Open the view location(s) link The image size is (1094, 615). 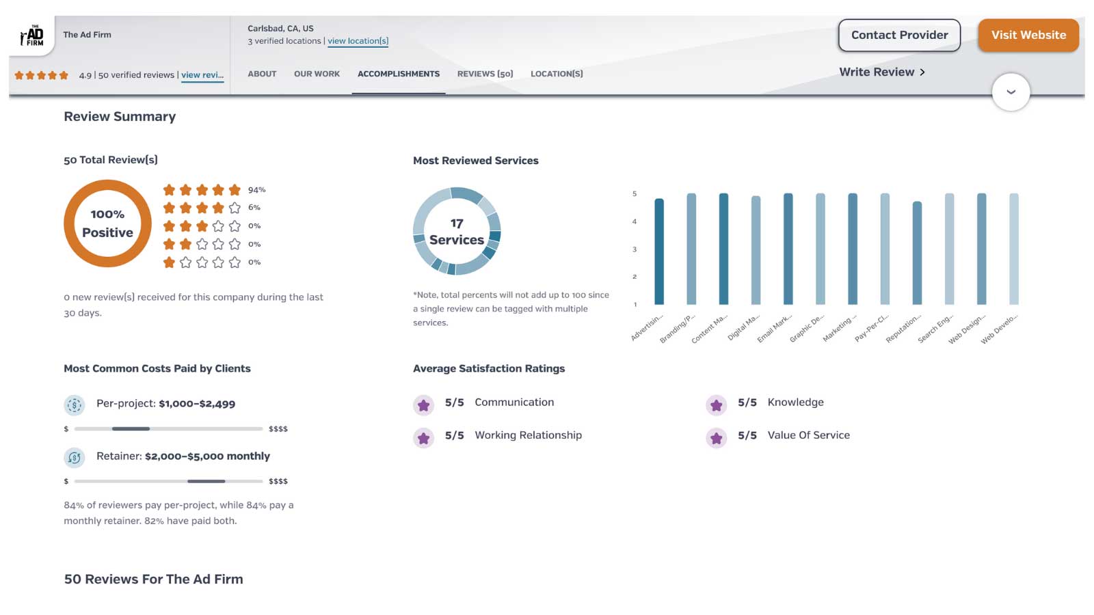point(358,41)
